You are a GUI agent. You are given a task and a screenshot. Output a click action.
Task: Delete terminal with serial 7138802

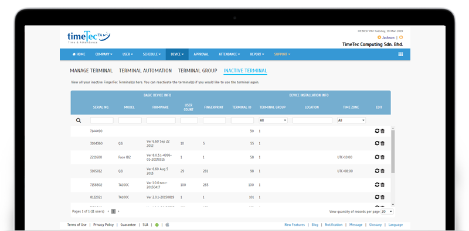point(382,185)
